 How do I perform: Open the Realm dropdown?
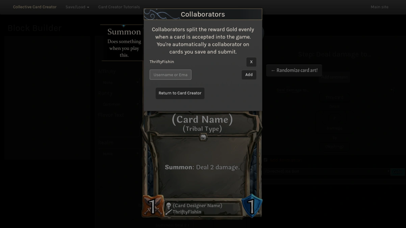119,153
